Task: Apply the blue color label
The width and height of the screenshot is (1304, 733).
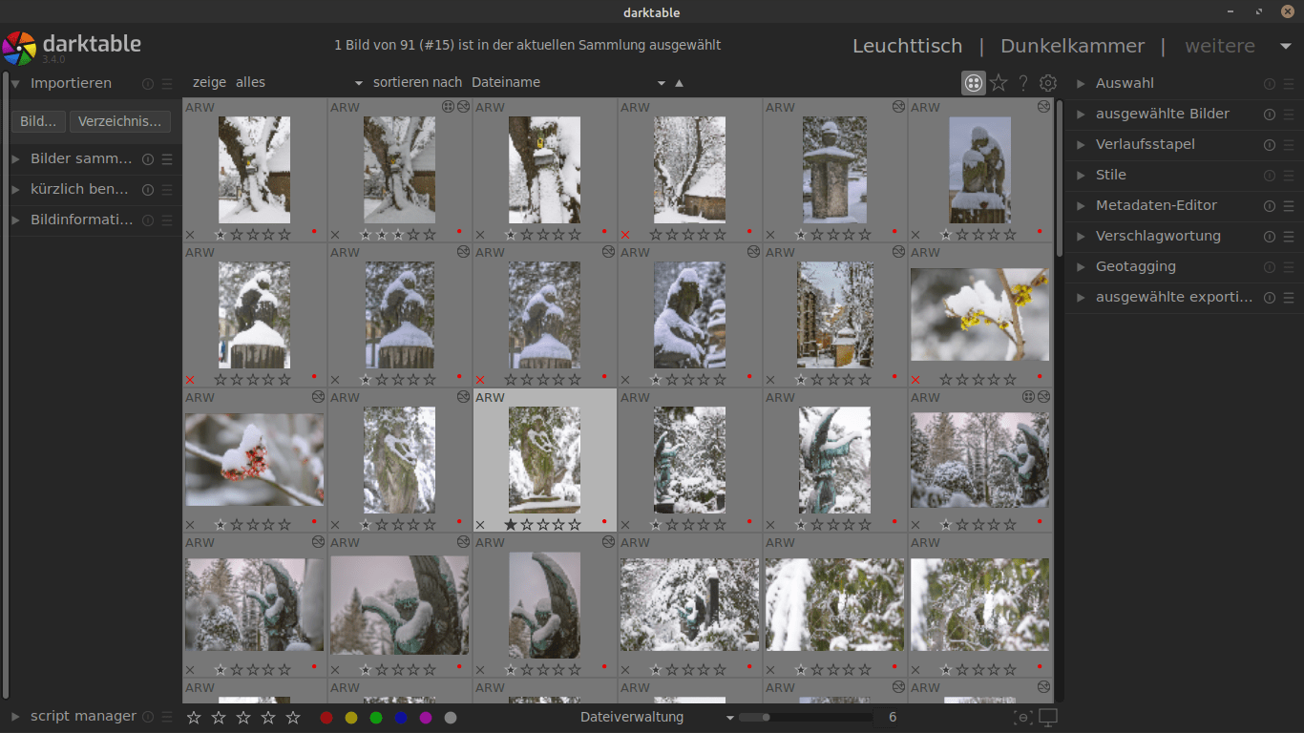Action: [401, 718]
